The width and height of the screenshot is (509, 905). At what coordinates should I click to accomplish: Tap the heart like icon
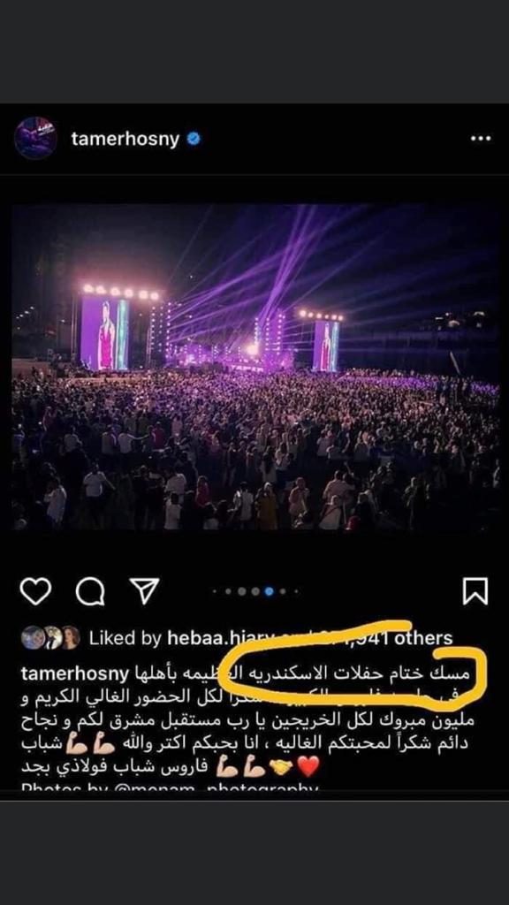[x=35, y=591]
